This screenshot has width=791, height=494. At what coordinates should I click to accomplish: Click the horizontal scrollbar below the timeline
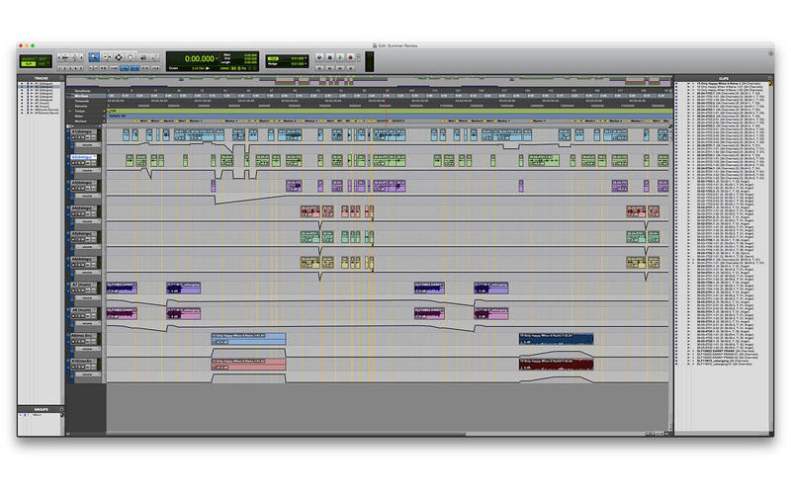285,433
